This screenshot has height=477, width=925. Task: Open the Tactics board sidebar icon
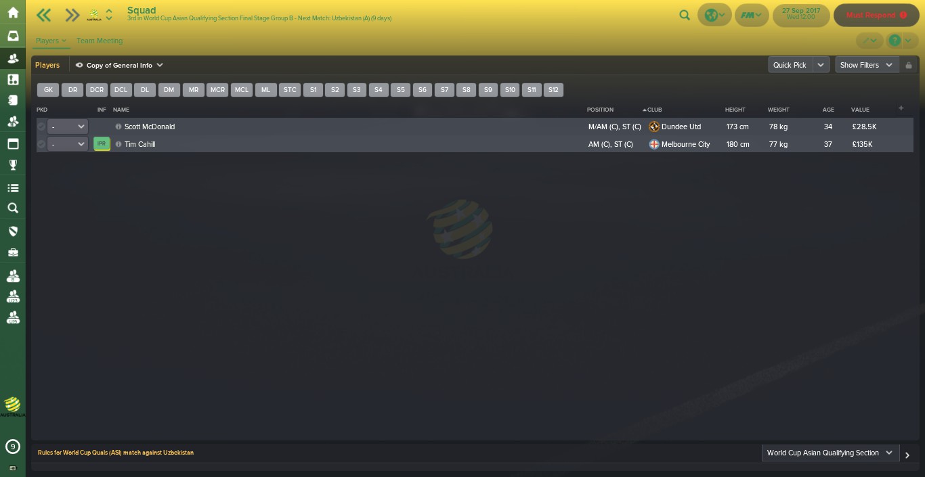(13, 80)
